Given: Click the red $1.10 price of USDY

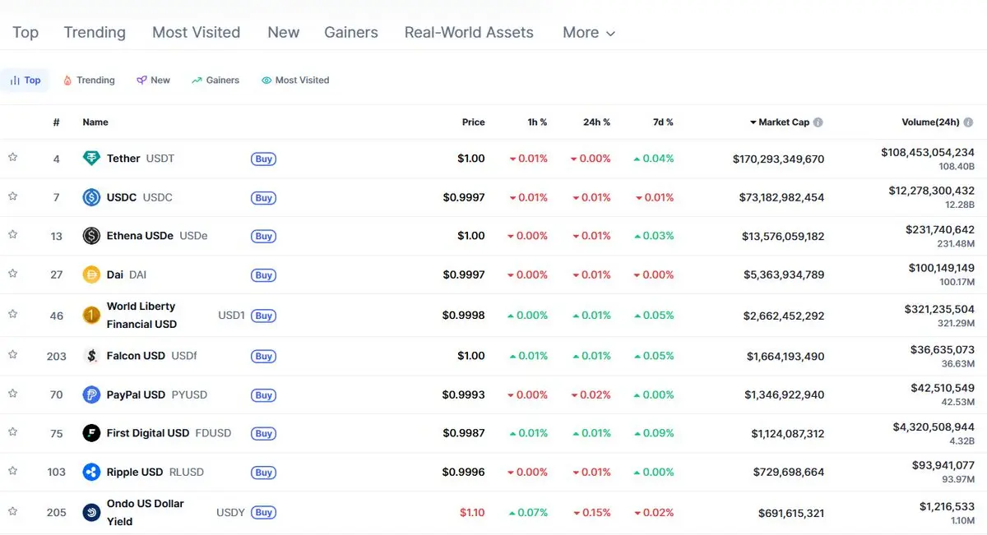Looking at the screenshot, I should (472, 512).
